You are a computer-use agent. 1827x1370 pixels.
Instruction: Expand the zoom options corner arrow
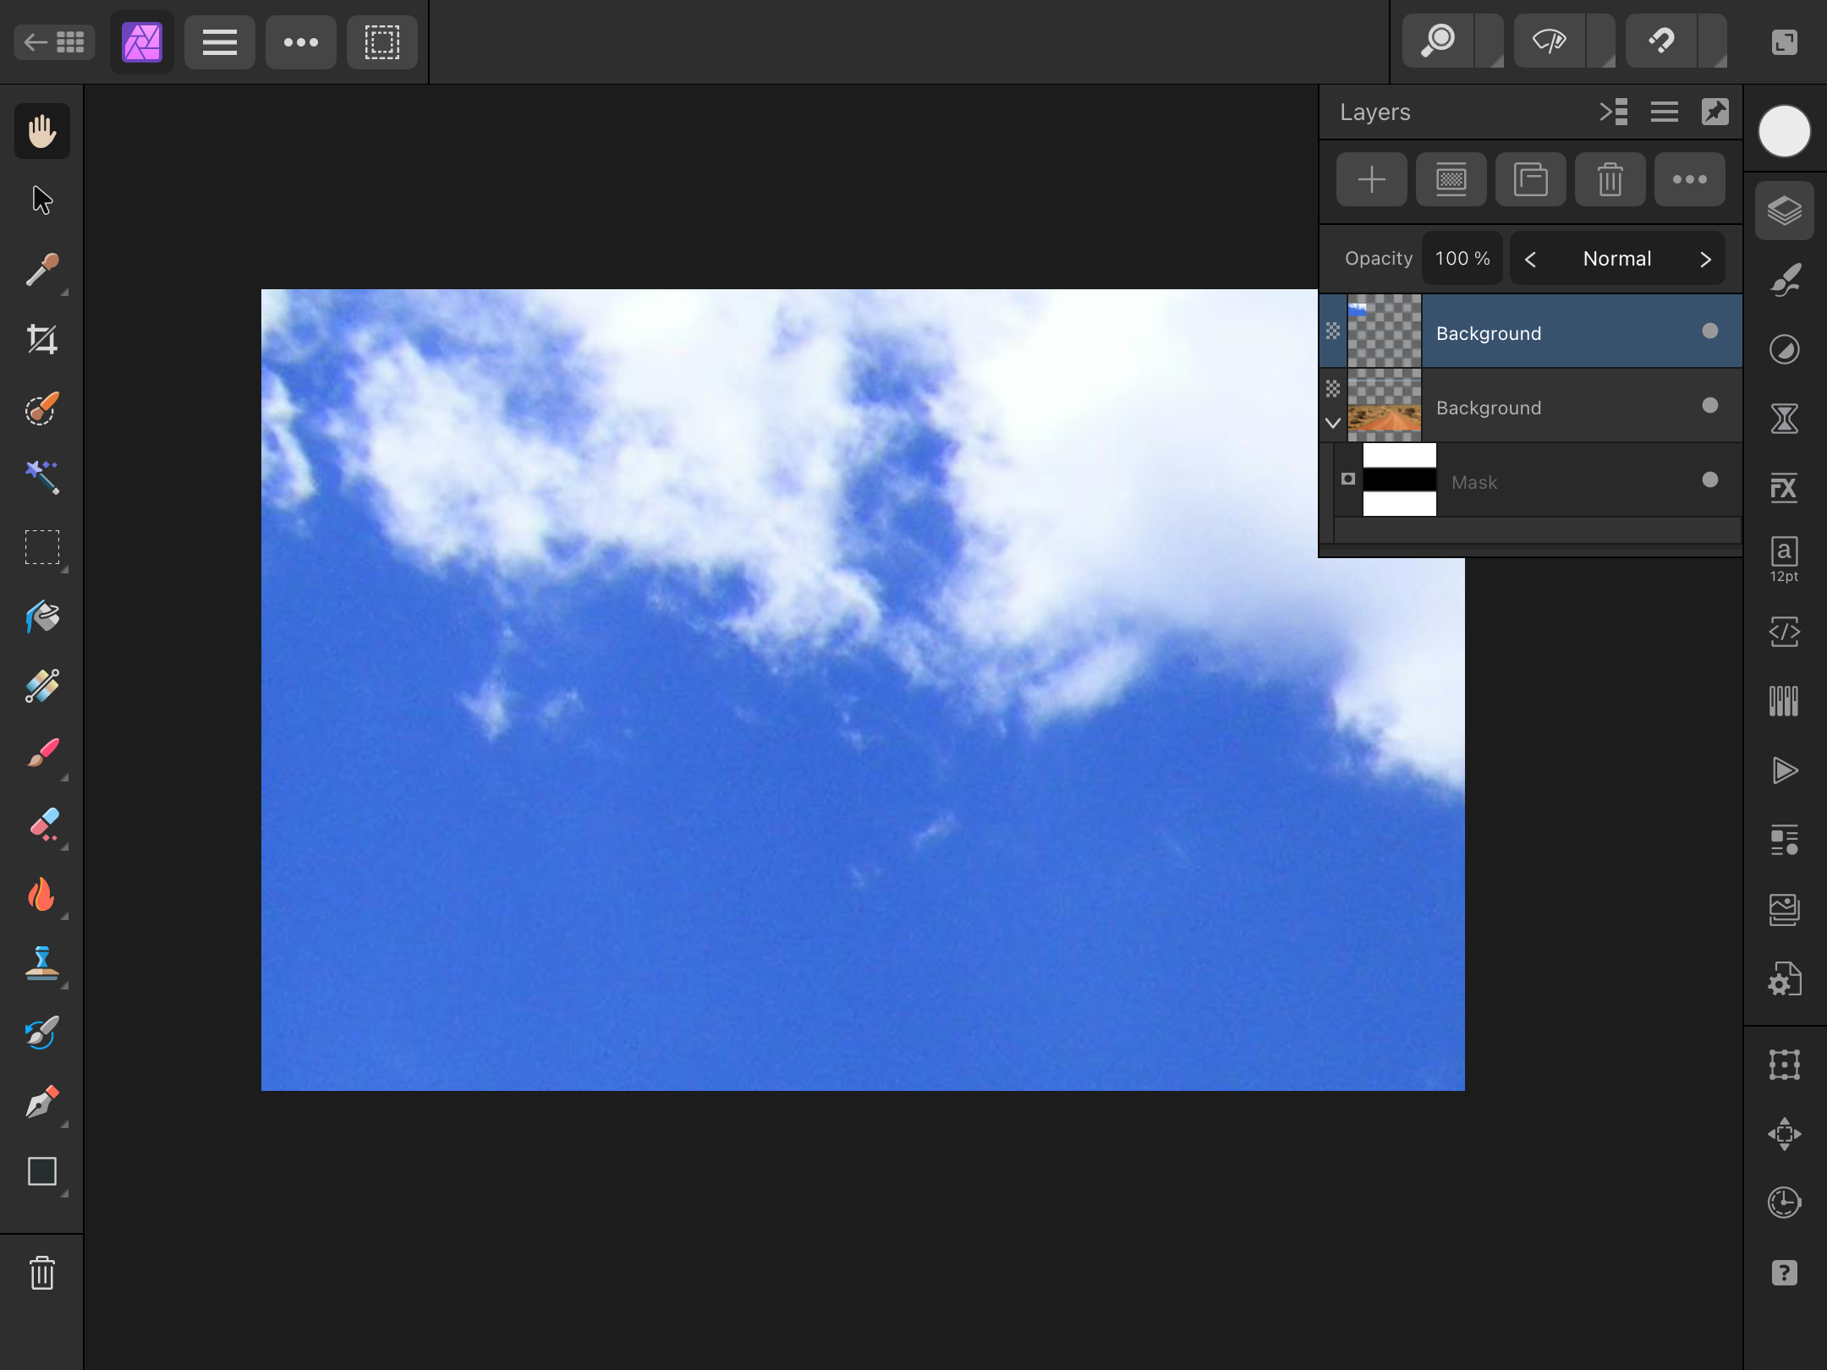click(1490, 41)
